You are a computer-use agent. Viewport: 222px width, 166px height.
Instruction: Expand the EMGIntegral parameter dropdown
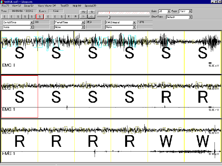(134, 22)
